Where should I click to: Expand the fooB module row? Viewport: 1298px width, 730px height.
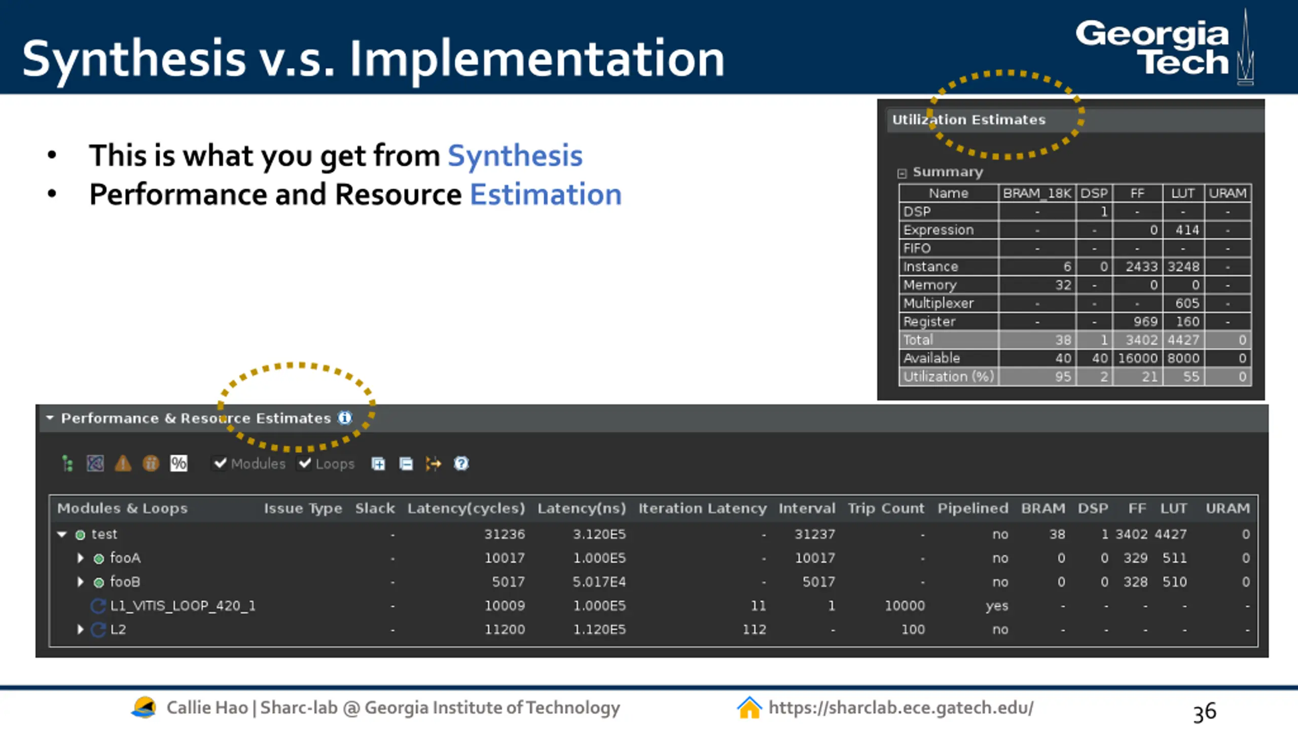pos(80,582)
